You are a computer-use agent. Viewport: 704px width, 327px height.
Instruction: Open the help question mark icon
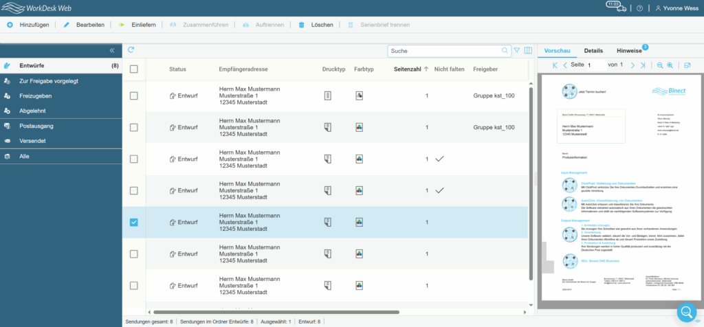coord(640,8)
